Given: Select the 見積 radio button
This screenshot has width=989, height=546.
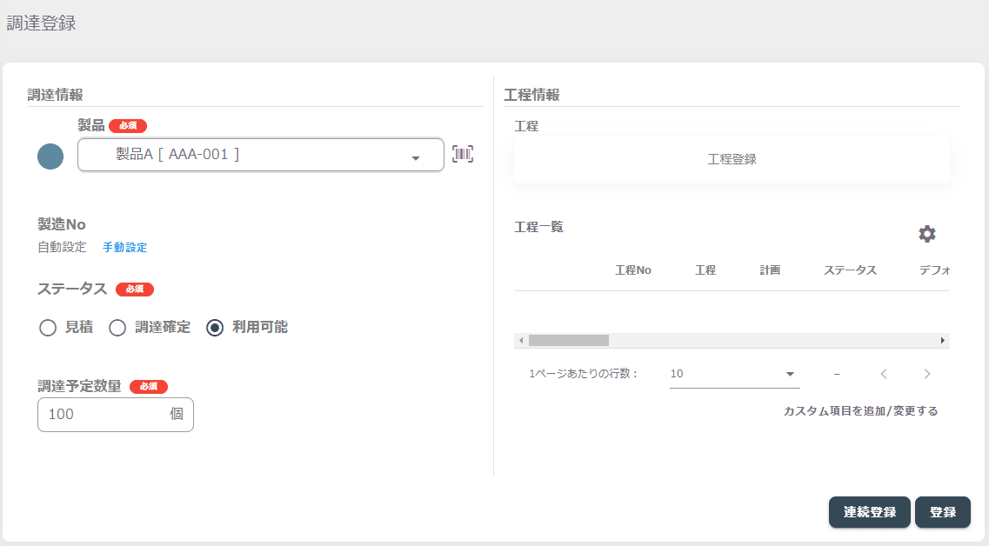Looking at the screenshot, I should tap(48, 327).
